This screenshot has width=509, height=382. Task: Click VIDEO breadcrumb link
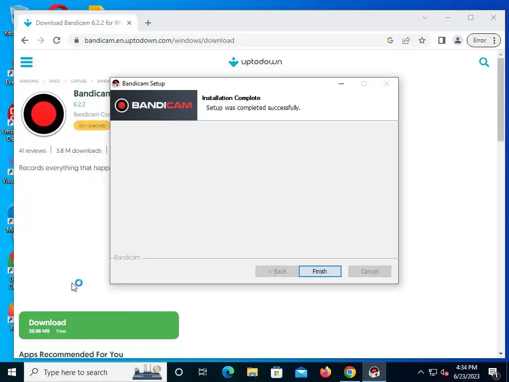54,81
